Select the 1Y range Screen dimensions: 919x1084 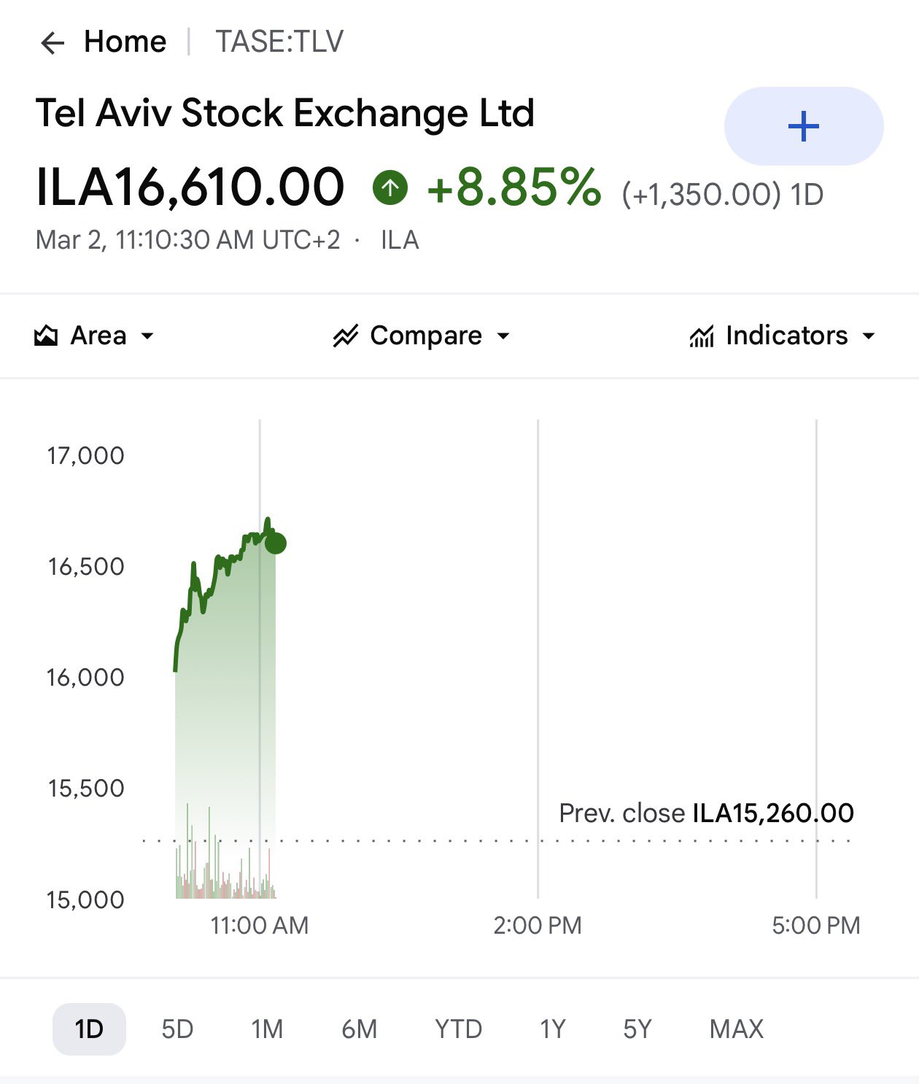(553, 1029)
